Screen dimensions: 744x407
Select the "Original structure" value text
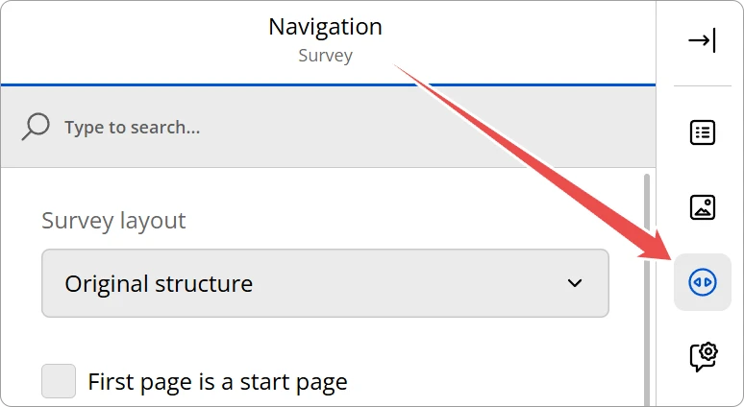click(159, 284)
